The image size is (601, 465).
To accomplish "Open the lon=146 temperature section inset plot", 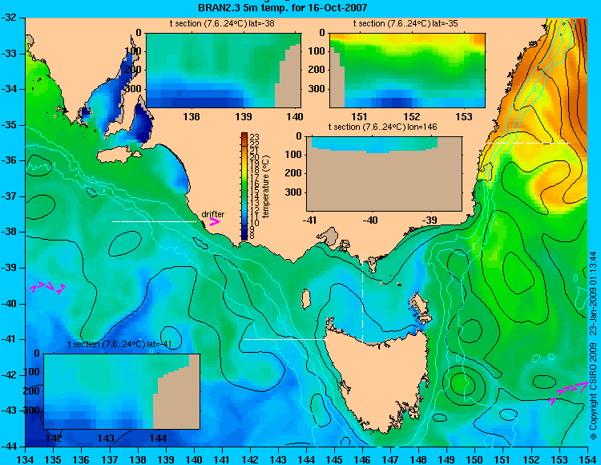I will coord(384,174).
